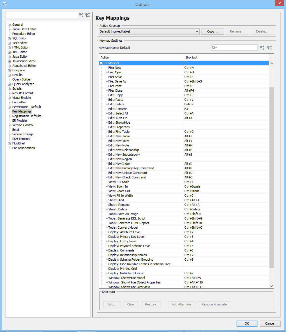This screenshot has width=286, height=332.
Task: Click the Delete... keymap button
Action: point(262,32)
